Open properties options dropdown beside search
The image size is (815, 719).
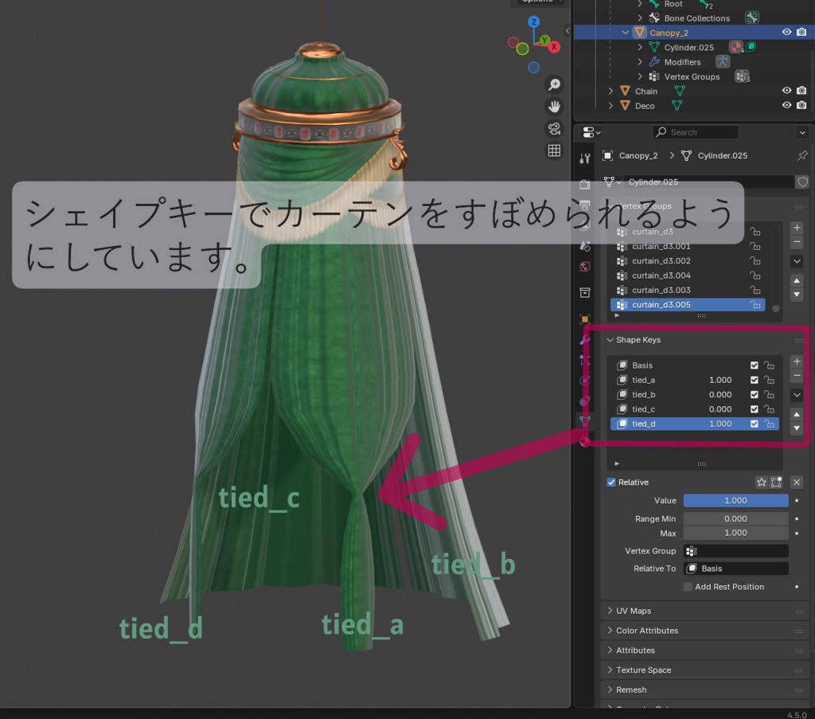(802, 132)
